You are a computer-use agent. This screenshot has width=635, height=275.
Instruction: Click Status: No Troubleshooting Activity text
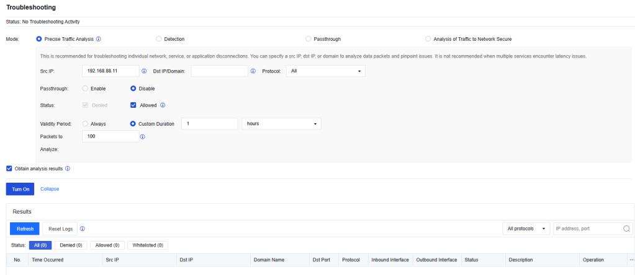click(43, 22)
